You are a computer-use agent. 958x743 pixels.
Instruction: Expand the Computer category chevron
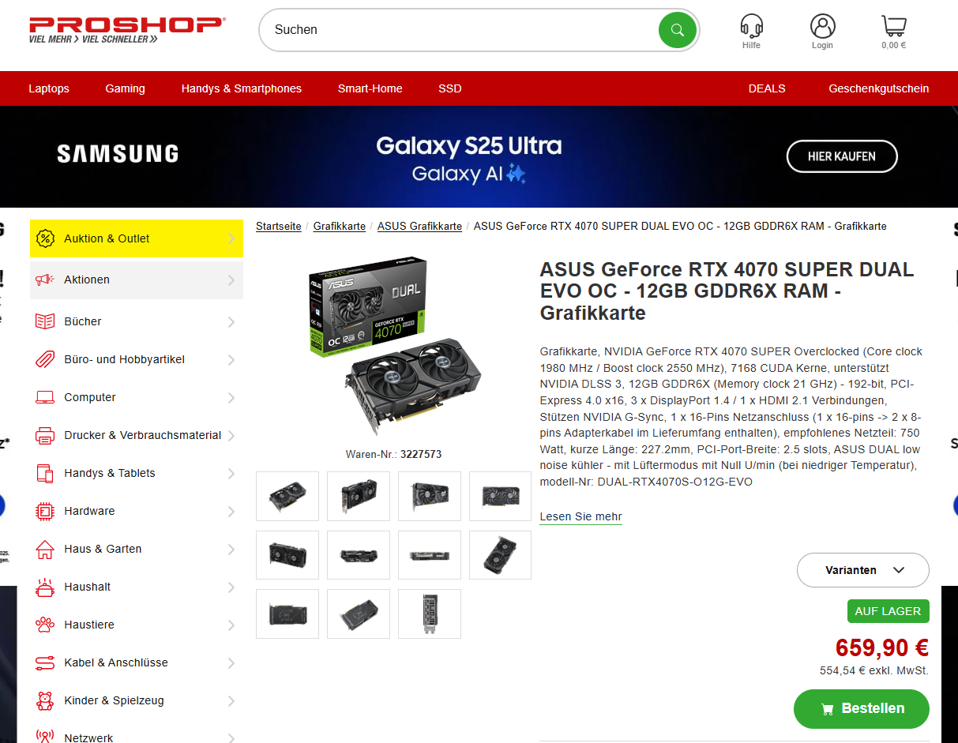tap(231, 397)
